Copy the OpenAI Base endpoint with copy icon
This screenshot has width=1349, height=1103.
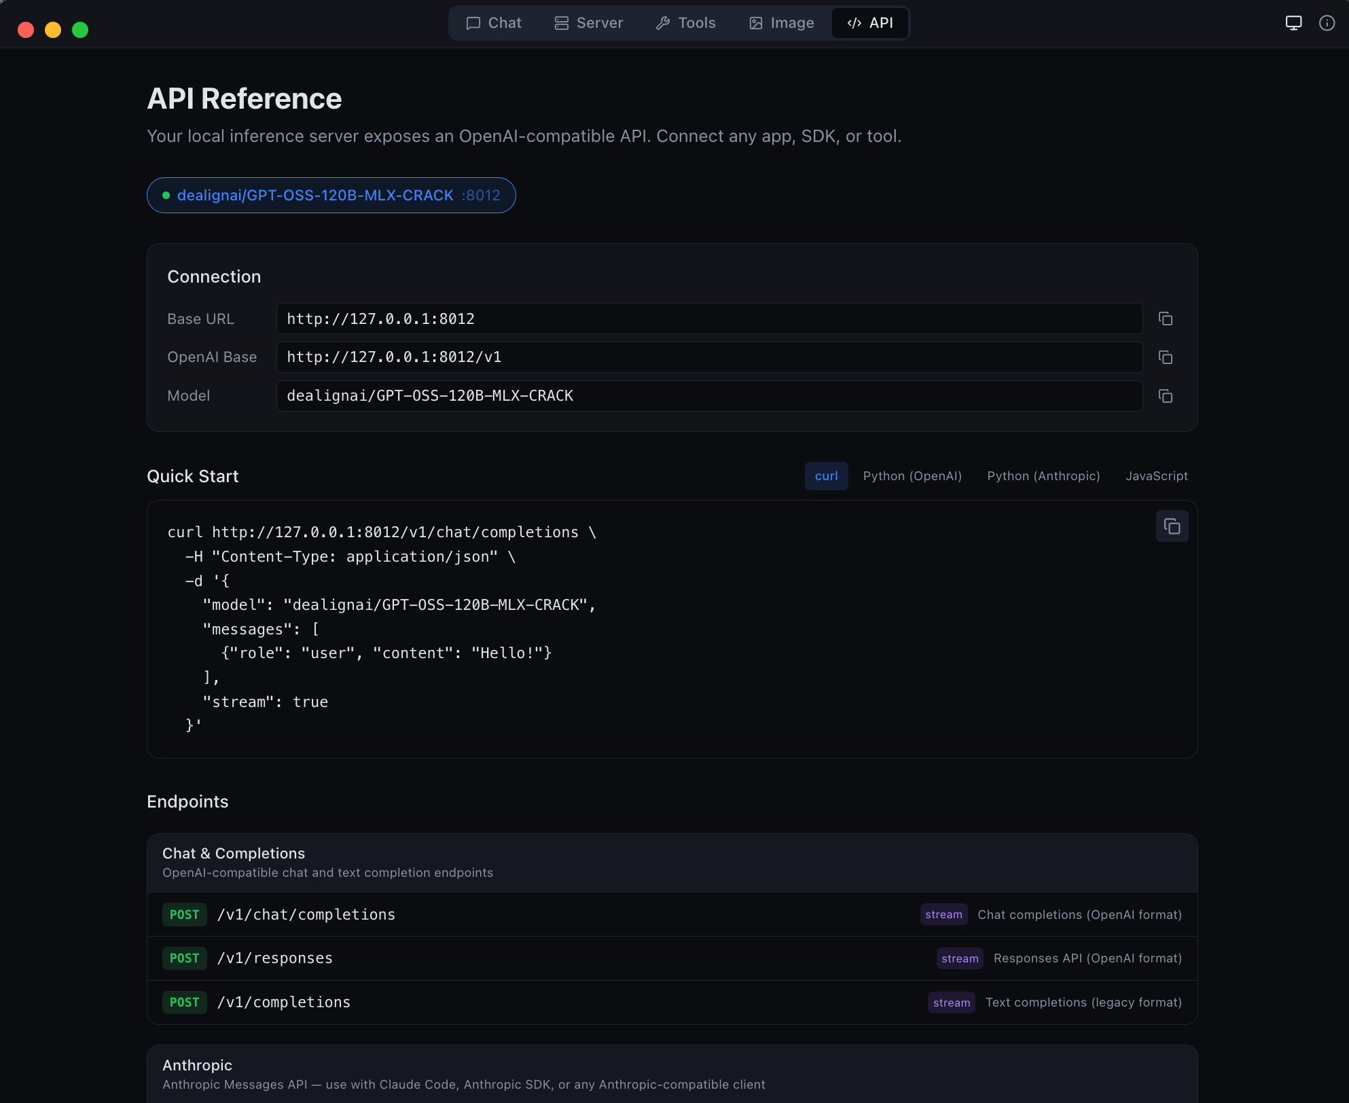click(1166, 357)
